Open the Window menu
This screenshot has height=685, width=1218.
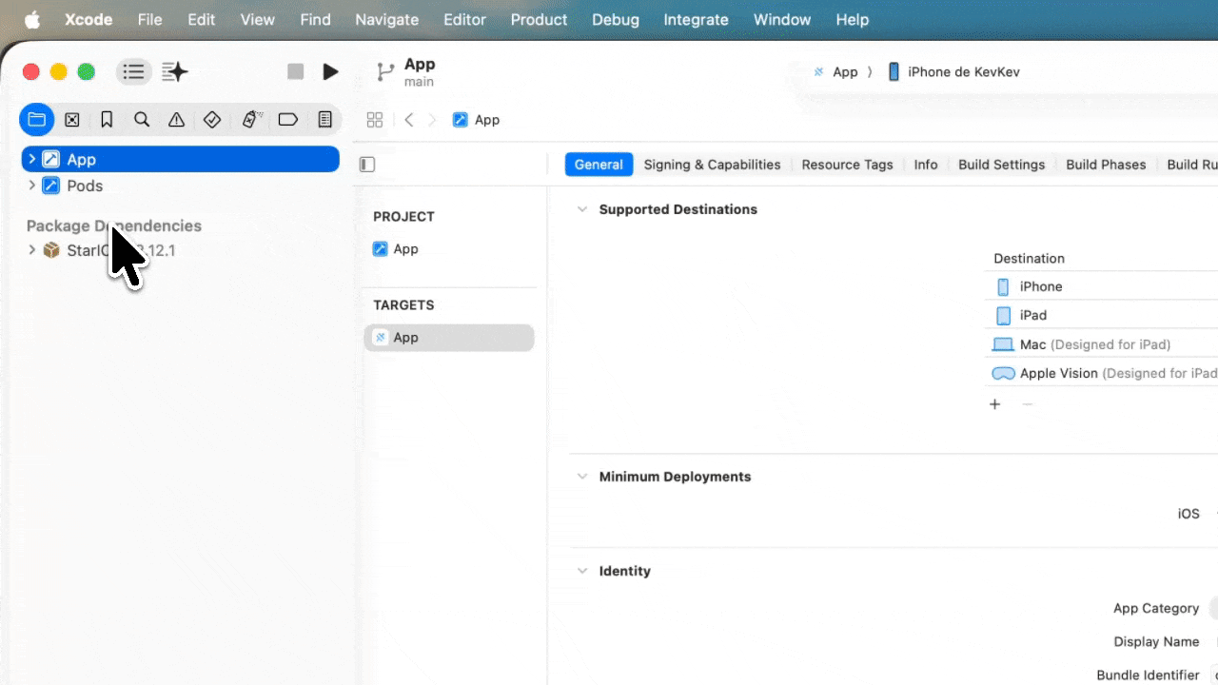point(782,19)
